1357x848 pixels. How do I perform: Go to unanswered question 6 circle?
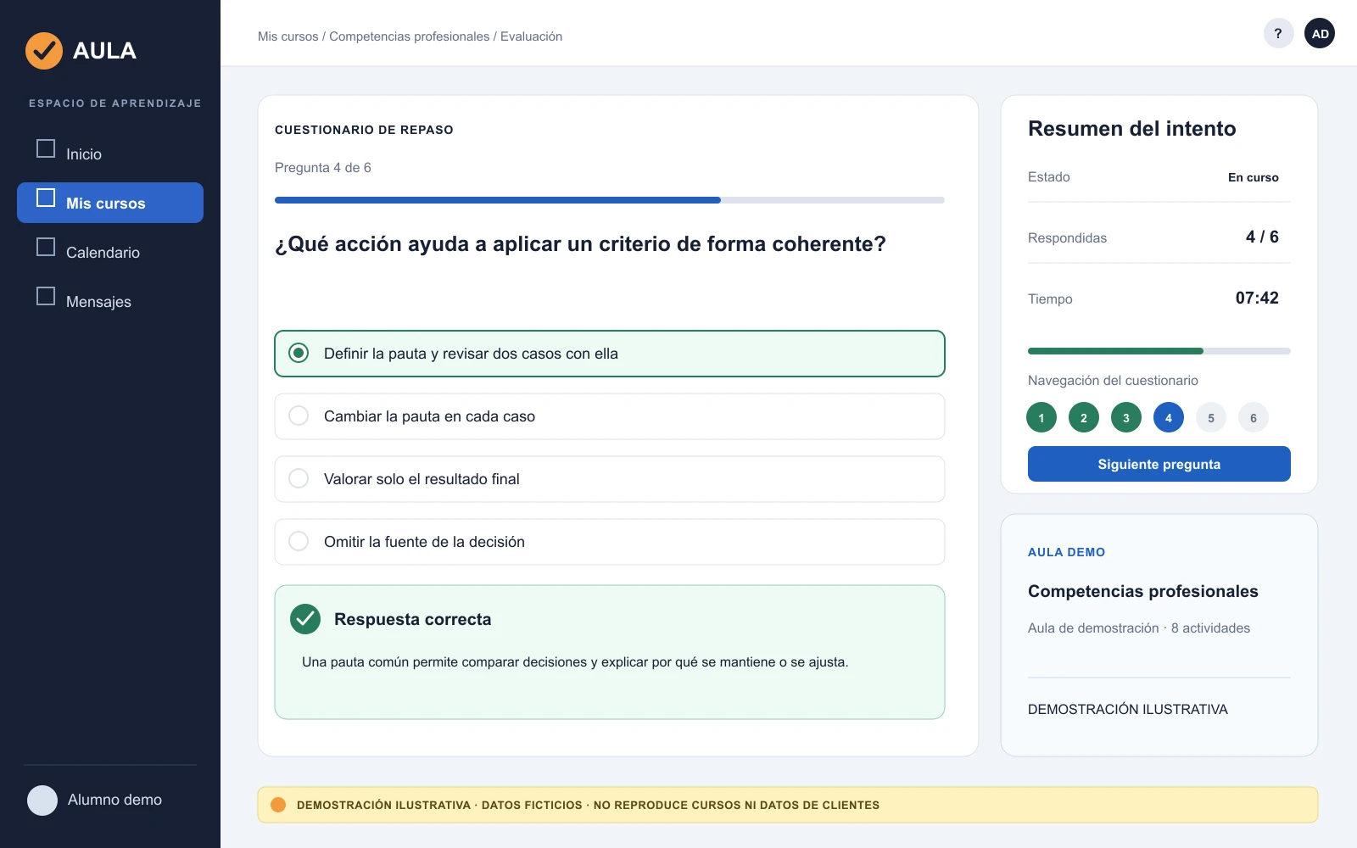[x=1254, y=417]
